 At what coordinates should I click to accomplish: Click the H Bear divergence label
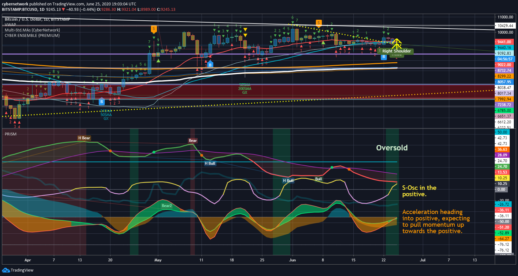point(84,138)
